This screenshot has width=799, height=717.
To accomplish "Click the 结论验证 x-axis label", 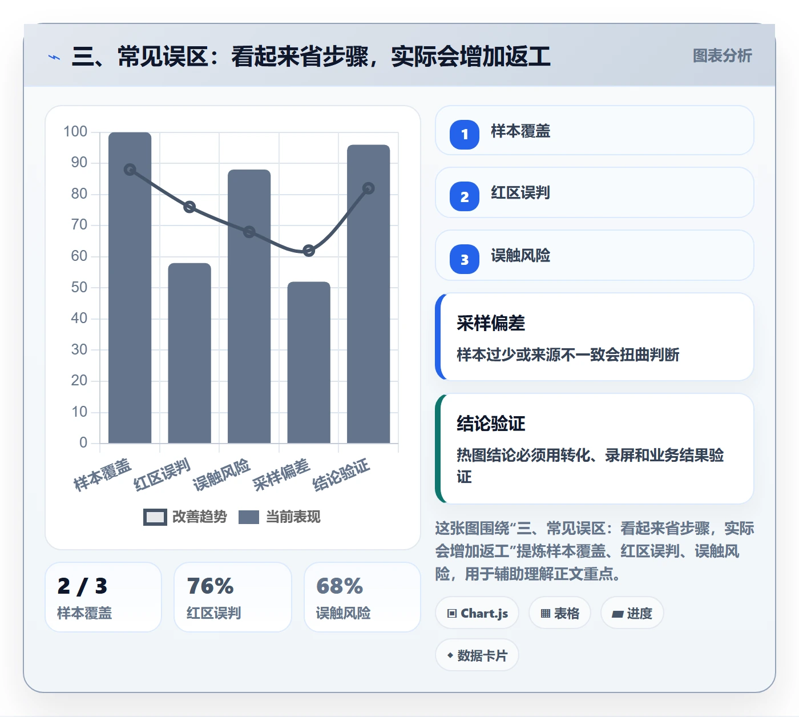I will coord(341,475).
